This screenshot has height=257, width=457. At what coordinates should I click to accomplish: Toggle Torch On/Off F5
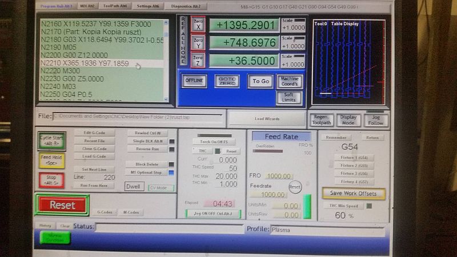(214, 142)
